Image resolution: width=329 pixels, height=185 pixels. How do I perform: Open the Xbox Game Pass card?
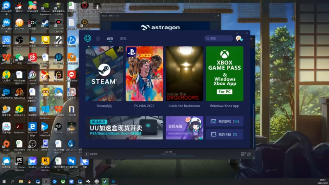pyautogui.click(x=225, y=74)
